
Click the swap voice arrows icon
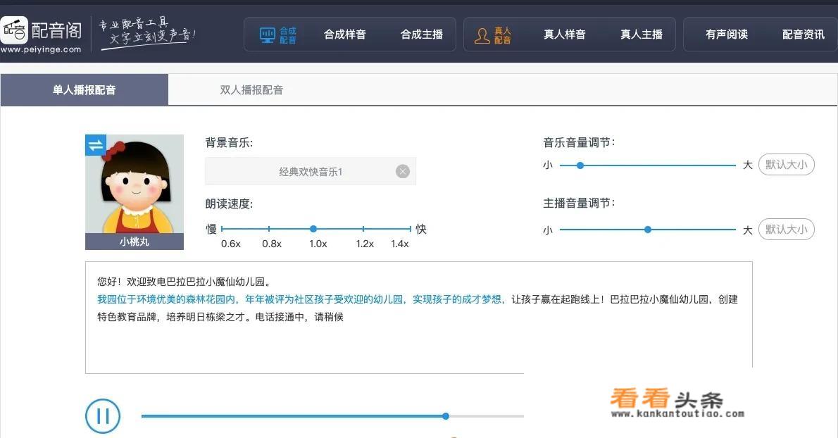click(x=96, y=145)
